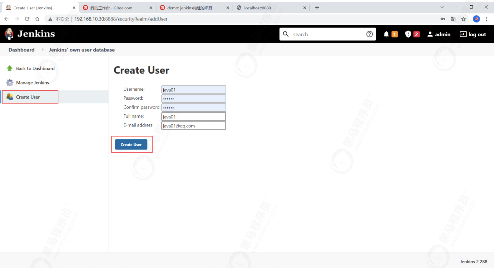The image size is (494, 268).
Task: Switch to the Gitee.com tab
Action: click(x=118, y=8)
